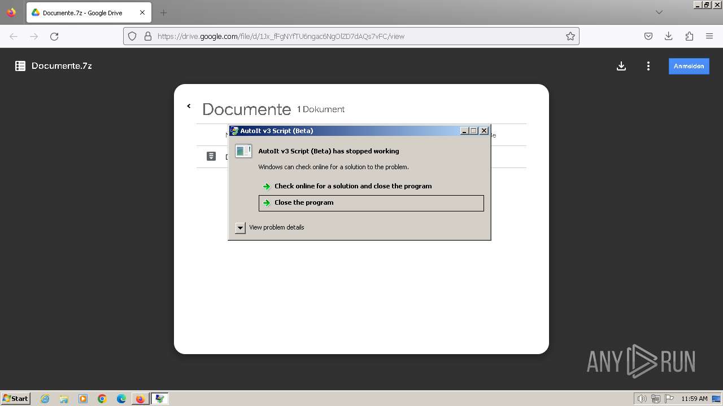Expand View problem details arrow
Viewport: 723px width, 406px height.
[x=240, y=228]
